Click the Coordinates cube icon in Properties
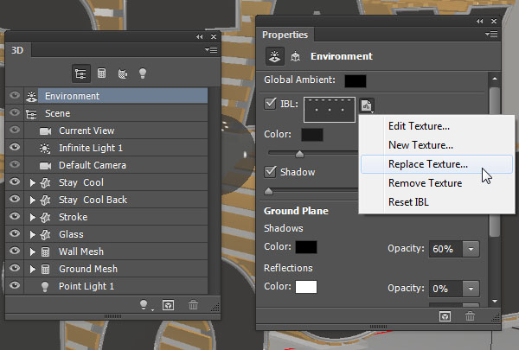The width and height of the screenshot is (519, 350). pyautogui.click(x=295, y=56)
